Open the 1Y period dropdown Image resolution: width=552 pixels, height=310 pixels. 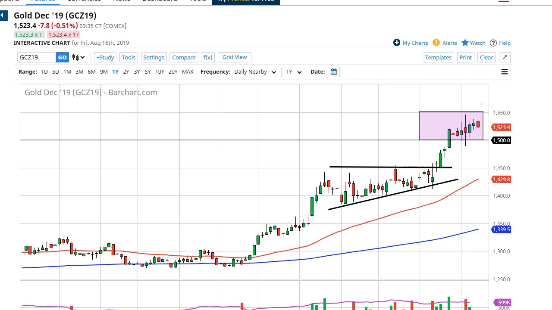[294, 72]
